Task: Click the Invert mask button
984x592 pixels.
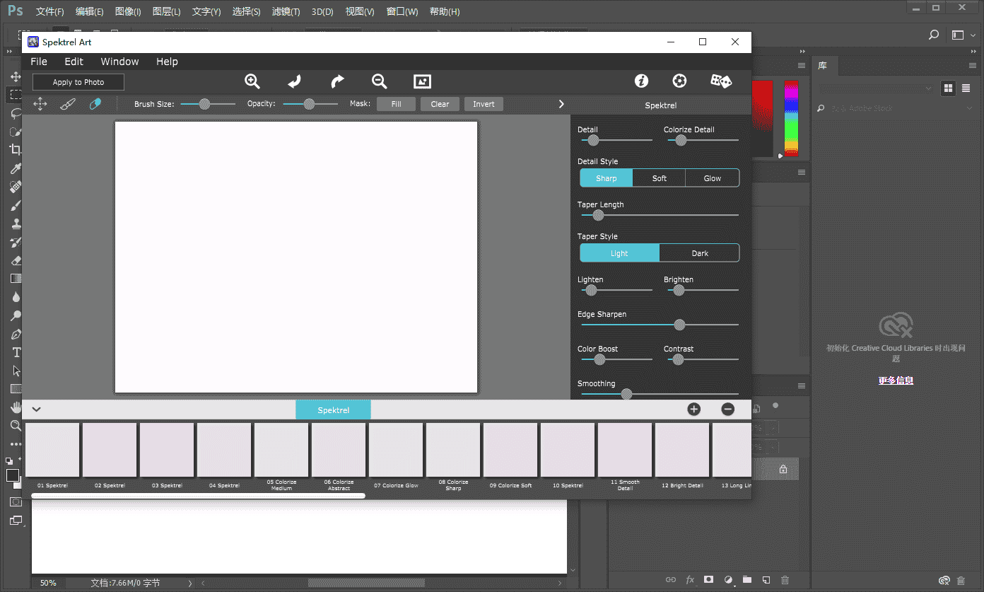Action: pyautogui.click(x=483, y=103)
